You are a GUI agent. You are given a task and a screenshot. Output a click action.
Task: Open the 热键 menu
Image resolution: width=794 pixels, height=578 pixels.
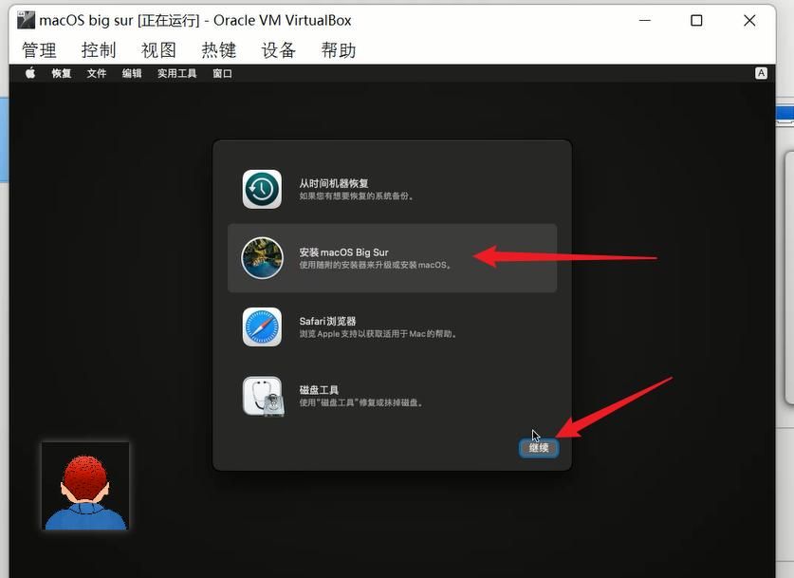pos(219,50)
